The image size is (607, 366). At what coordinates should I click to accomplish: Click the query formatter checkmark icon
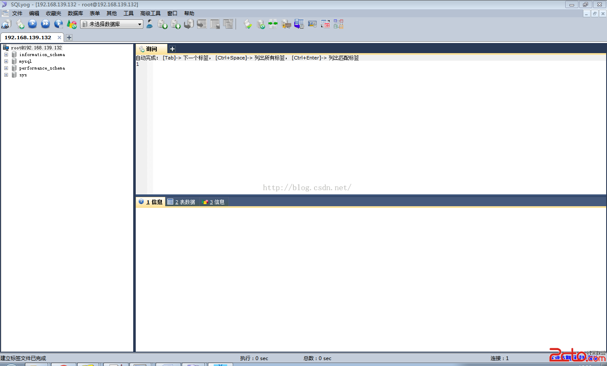coord(248,24)
